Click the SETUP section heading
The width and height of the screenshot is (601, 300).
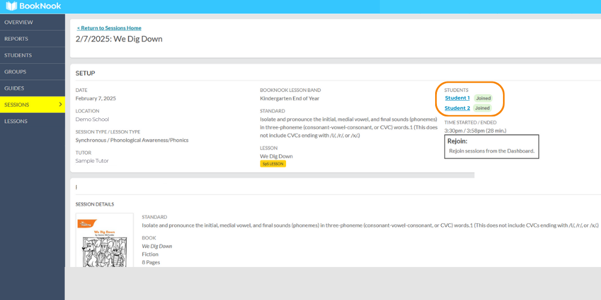click(85, 73)
